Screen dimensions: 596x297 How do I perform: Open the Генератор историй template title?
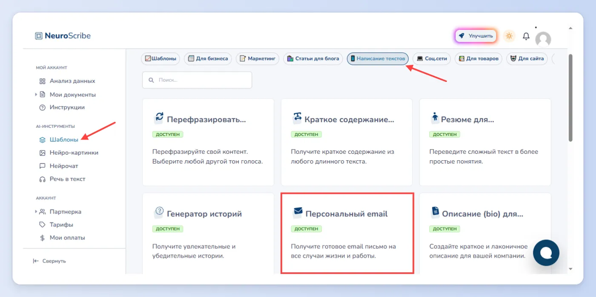pyautogui.click(x=204, y=214)
